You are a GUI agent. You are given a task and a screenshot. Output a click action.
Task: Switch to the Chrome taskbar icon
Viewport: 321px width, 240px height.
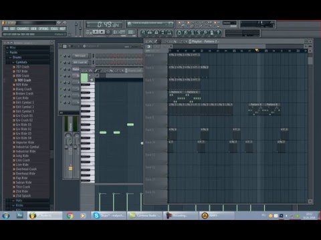(70, 215)
